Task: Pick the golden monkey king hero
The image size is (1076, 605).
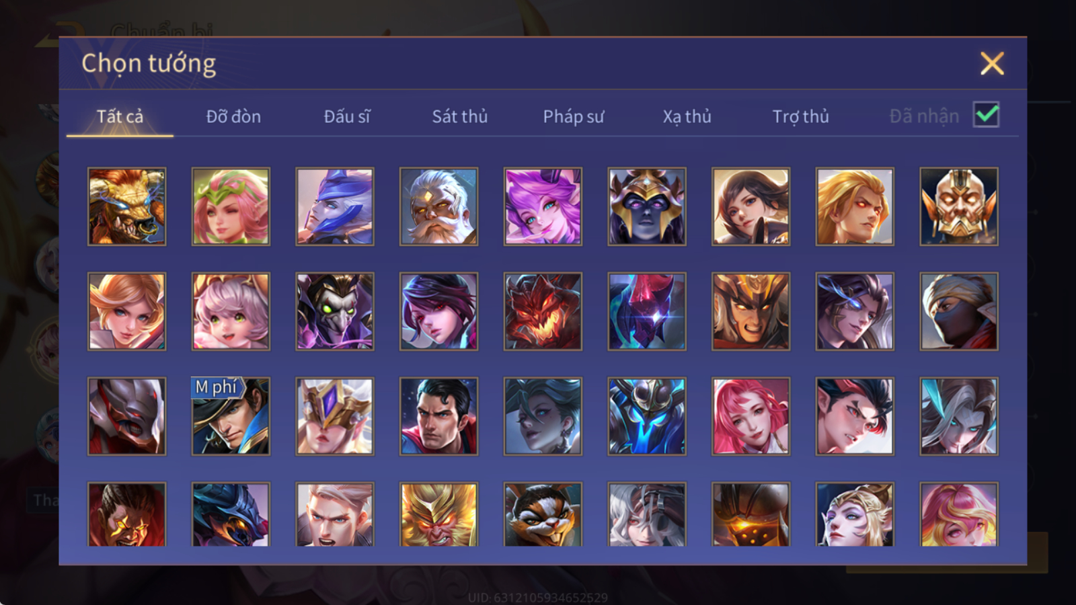Action: (438, 514)
